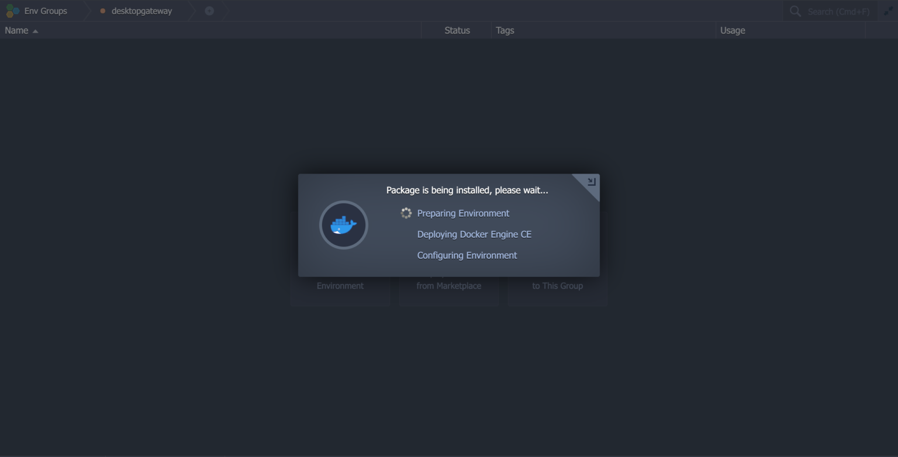
Task: Click the orange status dot beside desktopgateway
Action: point(102,11)
